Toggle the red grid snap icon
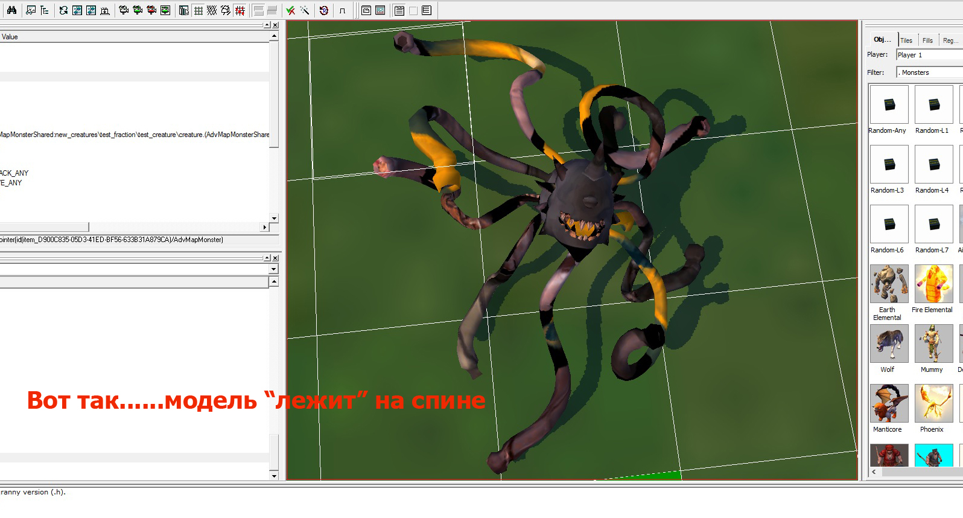 click(x=240, y=10)
